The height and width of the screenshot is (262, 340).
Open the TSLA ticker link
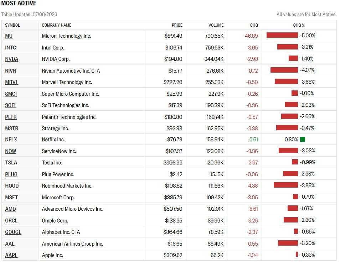(11, 163)
